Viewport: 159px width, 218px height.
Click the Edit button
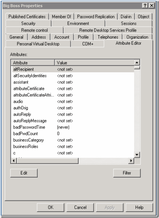[24, 173]
